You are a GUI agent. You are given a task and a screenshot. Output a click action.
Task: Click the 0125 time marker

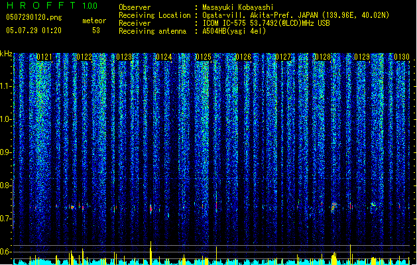tap(204, 57)
